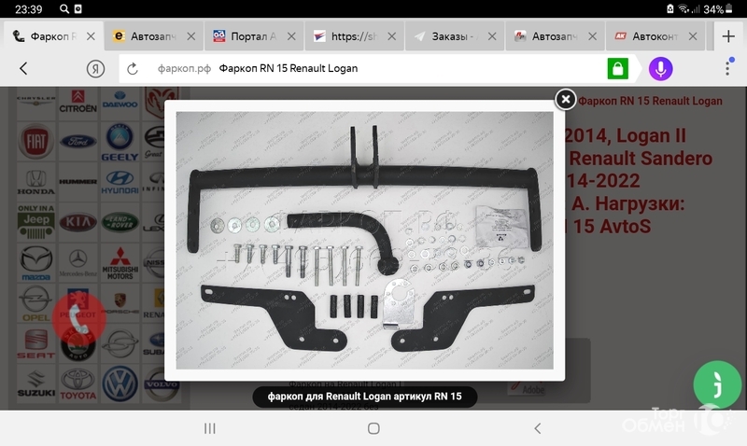
Task: Close the Заказы tab
Action: (x=492, y=36)
